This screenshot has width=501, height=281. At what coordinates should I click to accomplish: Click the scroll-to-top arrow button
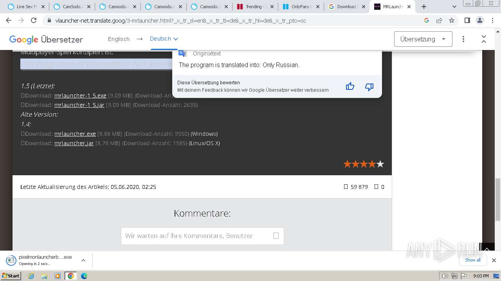click(487, 248)
